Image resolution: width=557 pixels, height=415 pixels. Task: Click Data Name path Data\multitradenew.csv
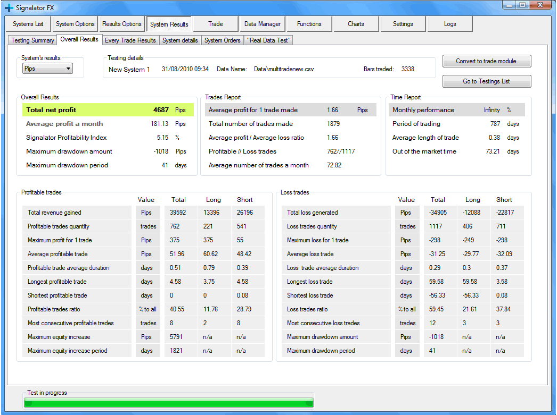(x=284, y=69)
